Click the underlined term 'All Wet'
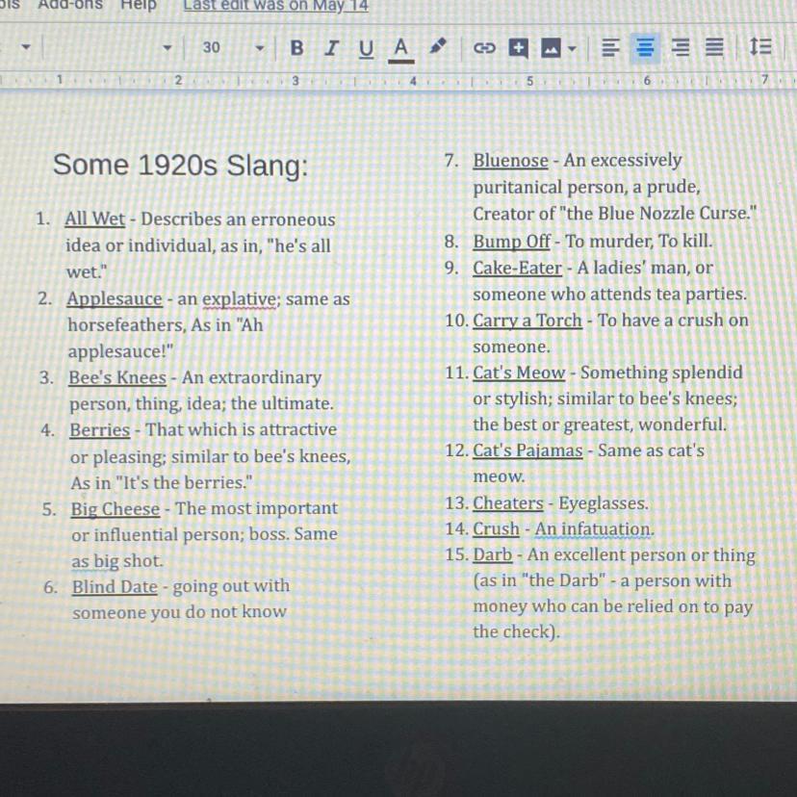The height and width of the screenshot is (797, 797). (94, 219)
